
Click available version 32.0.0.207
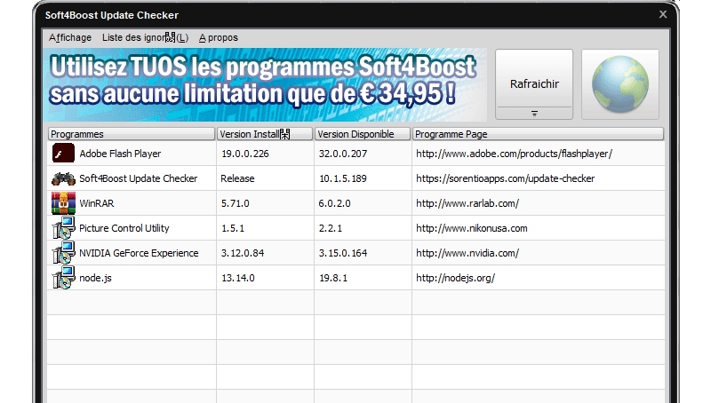coord(343,154)
